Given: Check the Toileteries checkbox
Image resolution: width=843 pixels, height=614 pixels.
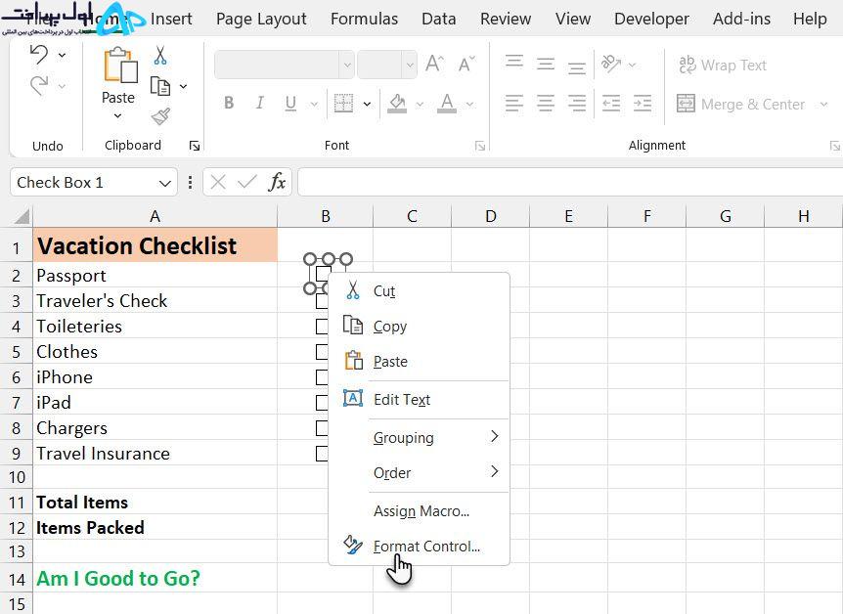Looking at the screenshot, I should (322, 327).
